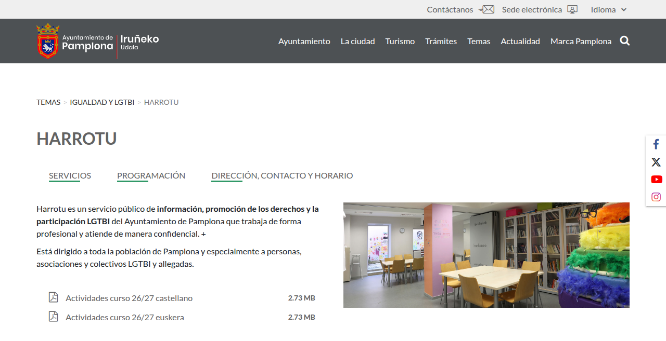Download Actividades curso 26/27 euskera
This screenshot has height=341, width=666.
pyautogui.click(x=125, y=317)
